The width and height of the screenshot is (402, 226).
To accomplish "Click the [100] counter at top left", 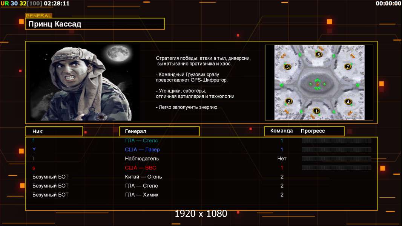I will coord(34,3).
